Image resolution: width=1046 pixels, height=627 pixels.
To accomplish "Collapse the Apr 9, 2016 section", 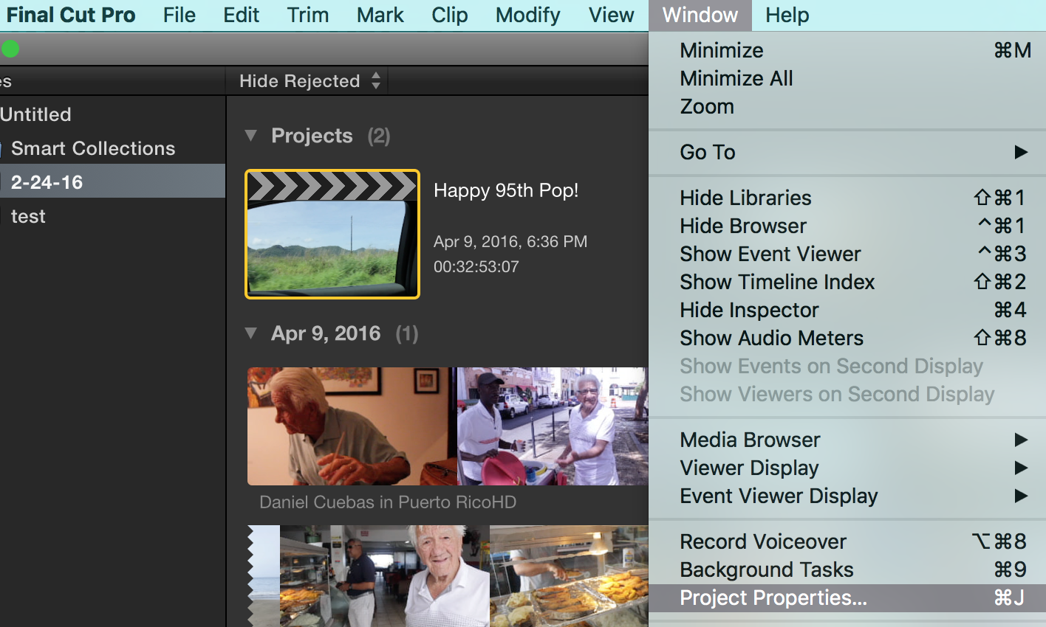I will (x=251, y=333).
